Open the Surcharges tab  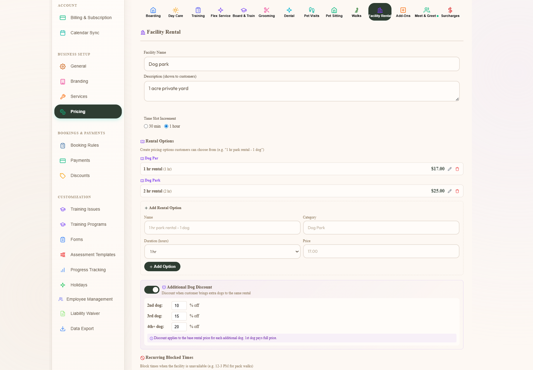[450, 12]
